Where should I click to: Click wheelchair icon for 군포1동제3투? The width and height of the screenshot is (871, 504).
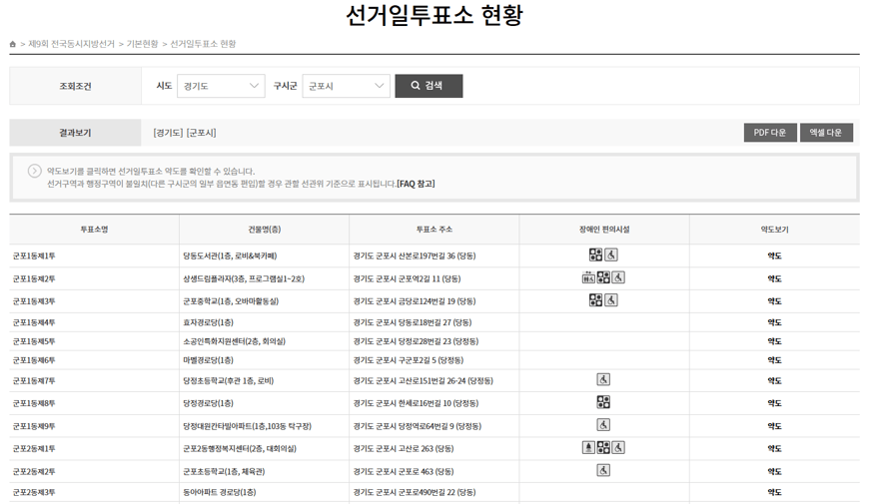pyautogui.click(x=611, y=300)
